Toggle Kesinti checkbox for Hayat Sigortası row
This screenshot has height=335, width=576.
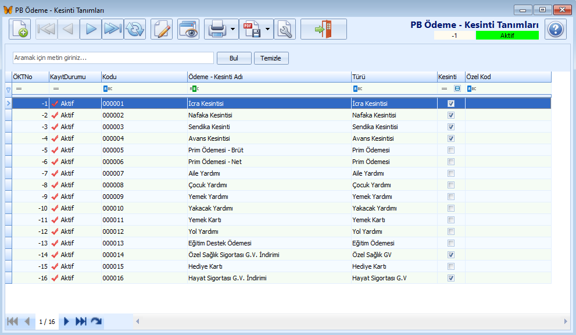tap(451, 278)
